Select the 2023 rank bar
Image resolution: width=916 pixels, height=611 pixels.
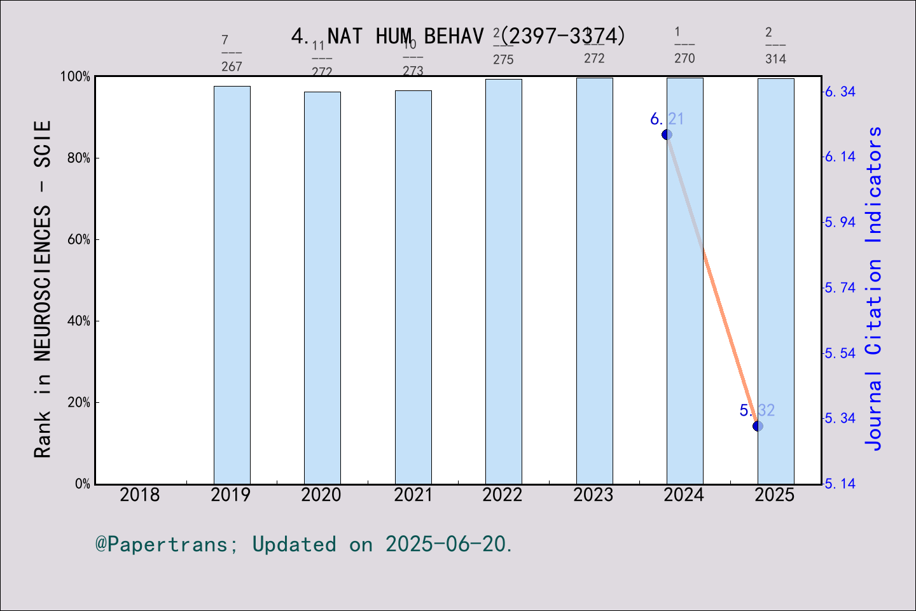pos(594,281)
